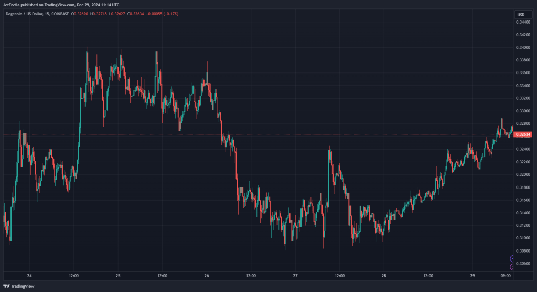Image resolution: width=537 pixels, height=292 pixels.
Task: Click the COINBASE exchange label
Action: point(60,14)
